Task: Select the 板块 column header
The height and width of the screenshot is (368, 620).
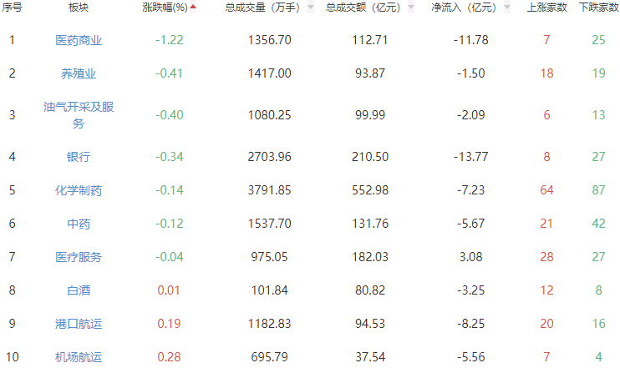Action: [x=79, y=8]
